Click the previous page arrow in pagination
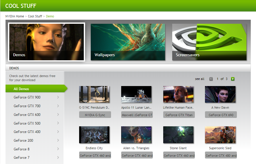 click(211, 79)
